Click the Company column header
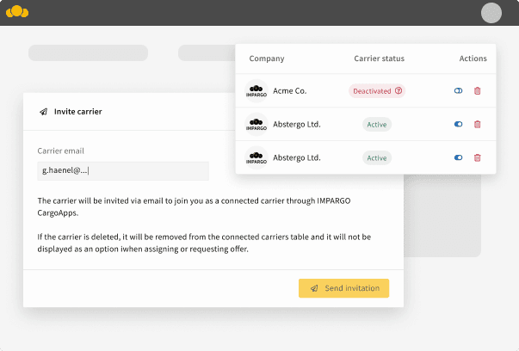This screenshot has width=519, height=351. click(x=267, y=58)
